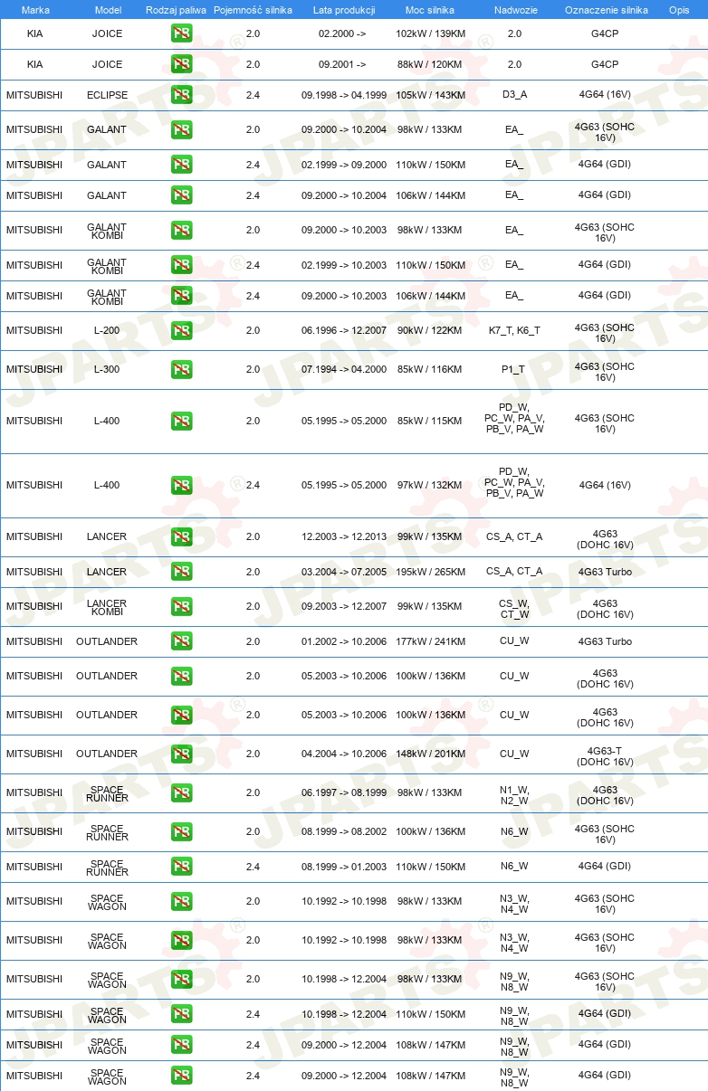Click fuel icon in SPACE RUNNER 110kW / 150KM row

tap(181, 868)
